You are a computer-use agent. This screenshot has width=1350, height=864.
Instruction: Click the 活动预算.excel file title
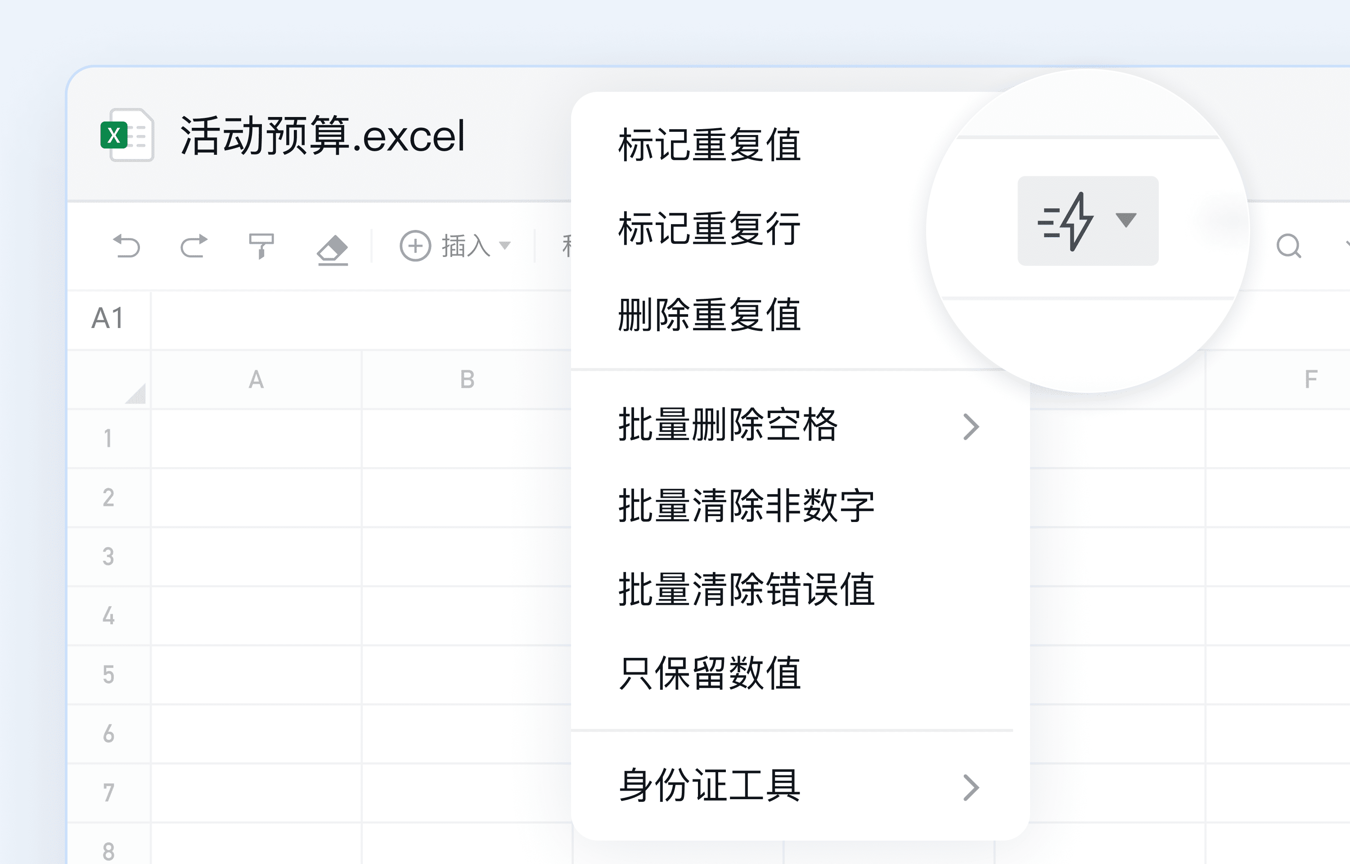pos(322,136)
